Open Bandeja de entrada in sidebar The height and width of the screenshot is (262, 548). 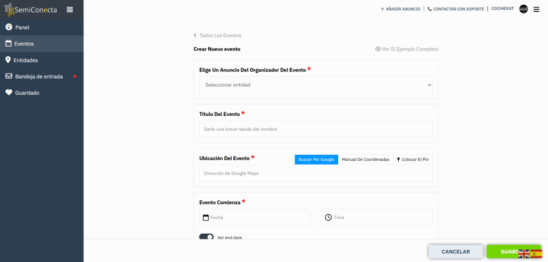pyautogui.click(x=39, y=77)
